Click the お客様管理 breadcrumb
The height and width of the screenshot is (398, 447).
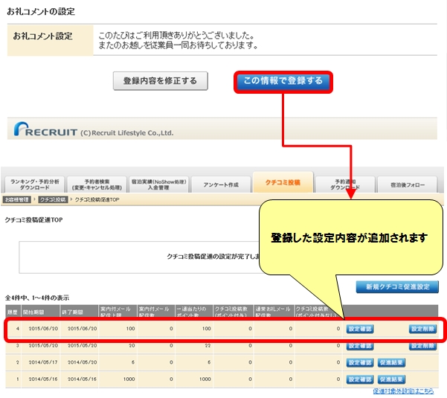(x=16, y=199)
